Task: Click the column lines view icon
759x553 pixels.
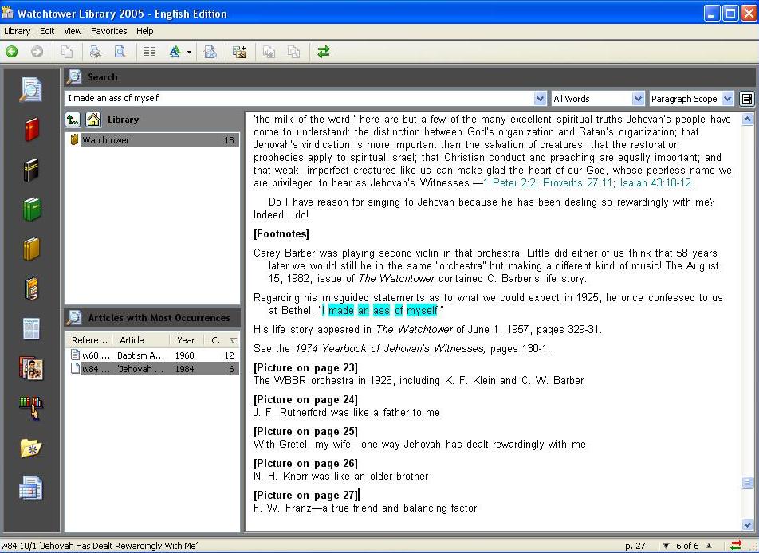Action: pos(150,52)
